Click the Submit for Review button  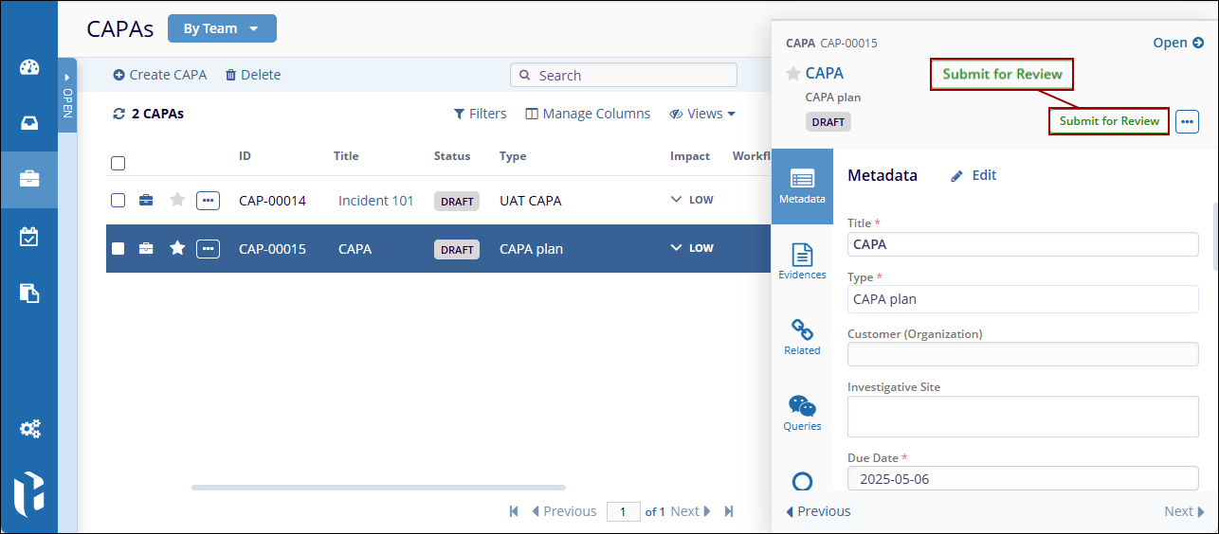1109,121
